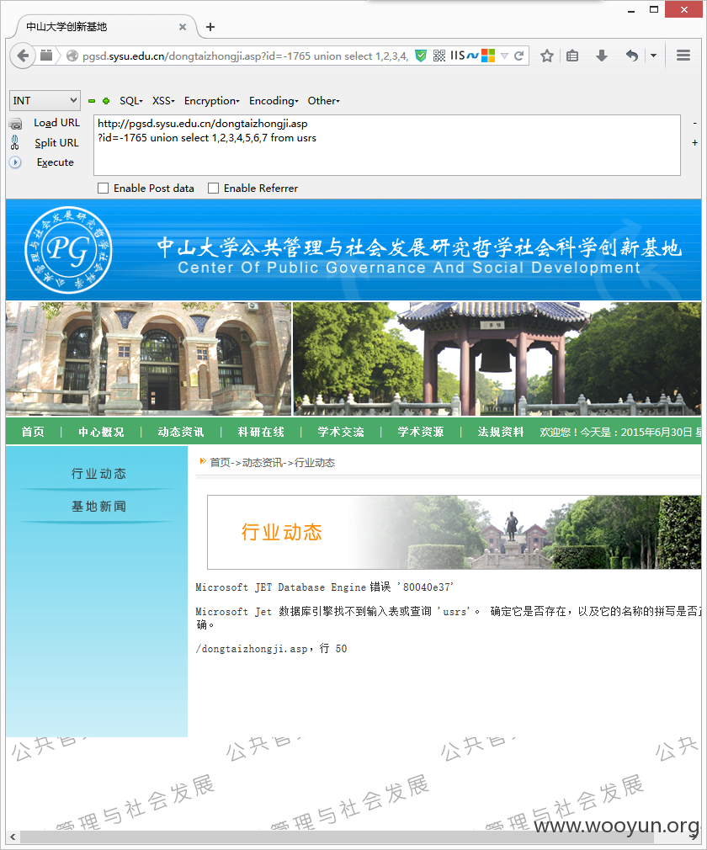Click the browser address bar URL

tap(245, 56)
